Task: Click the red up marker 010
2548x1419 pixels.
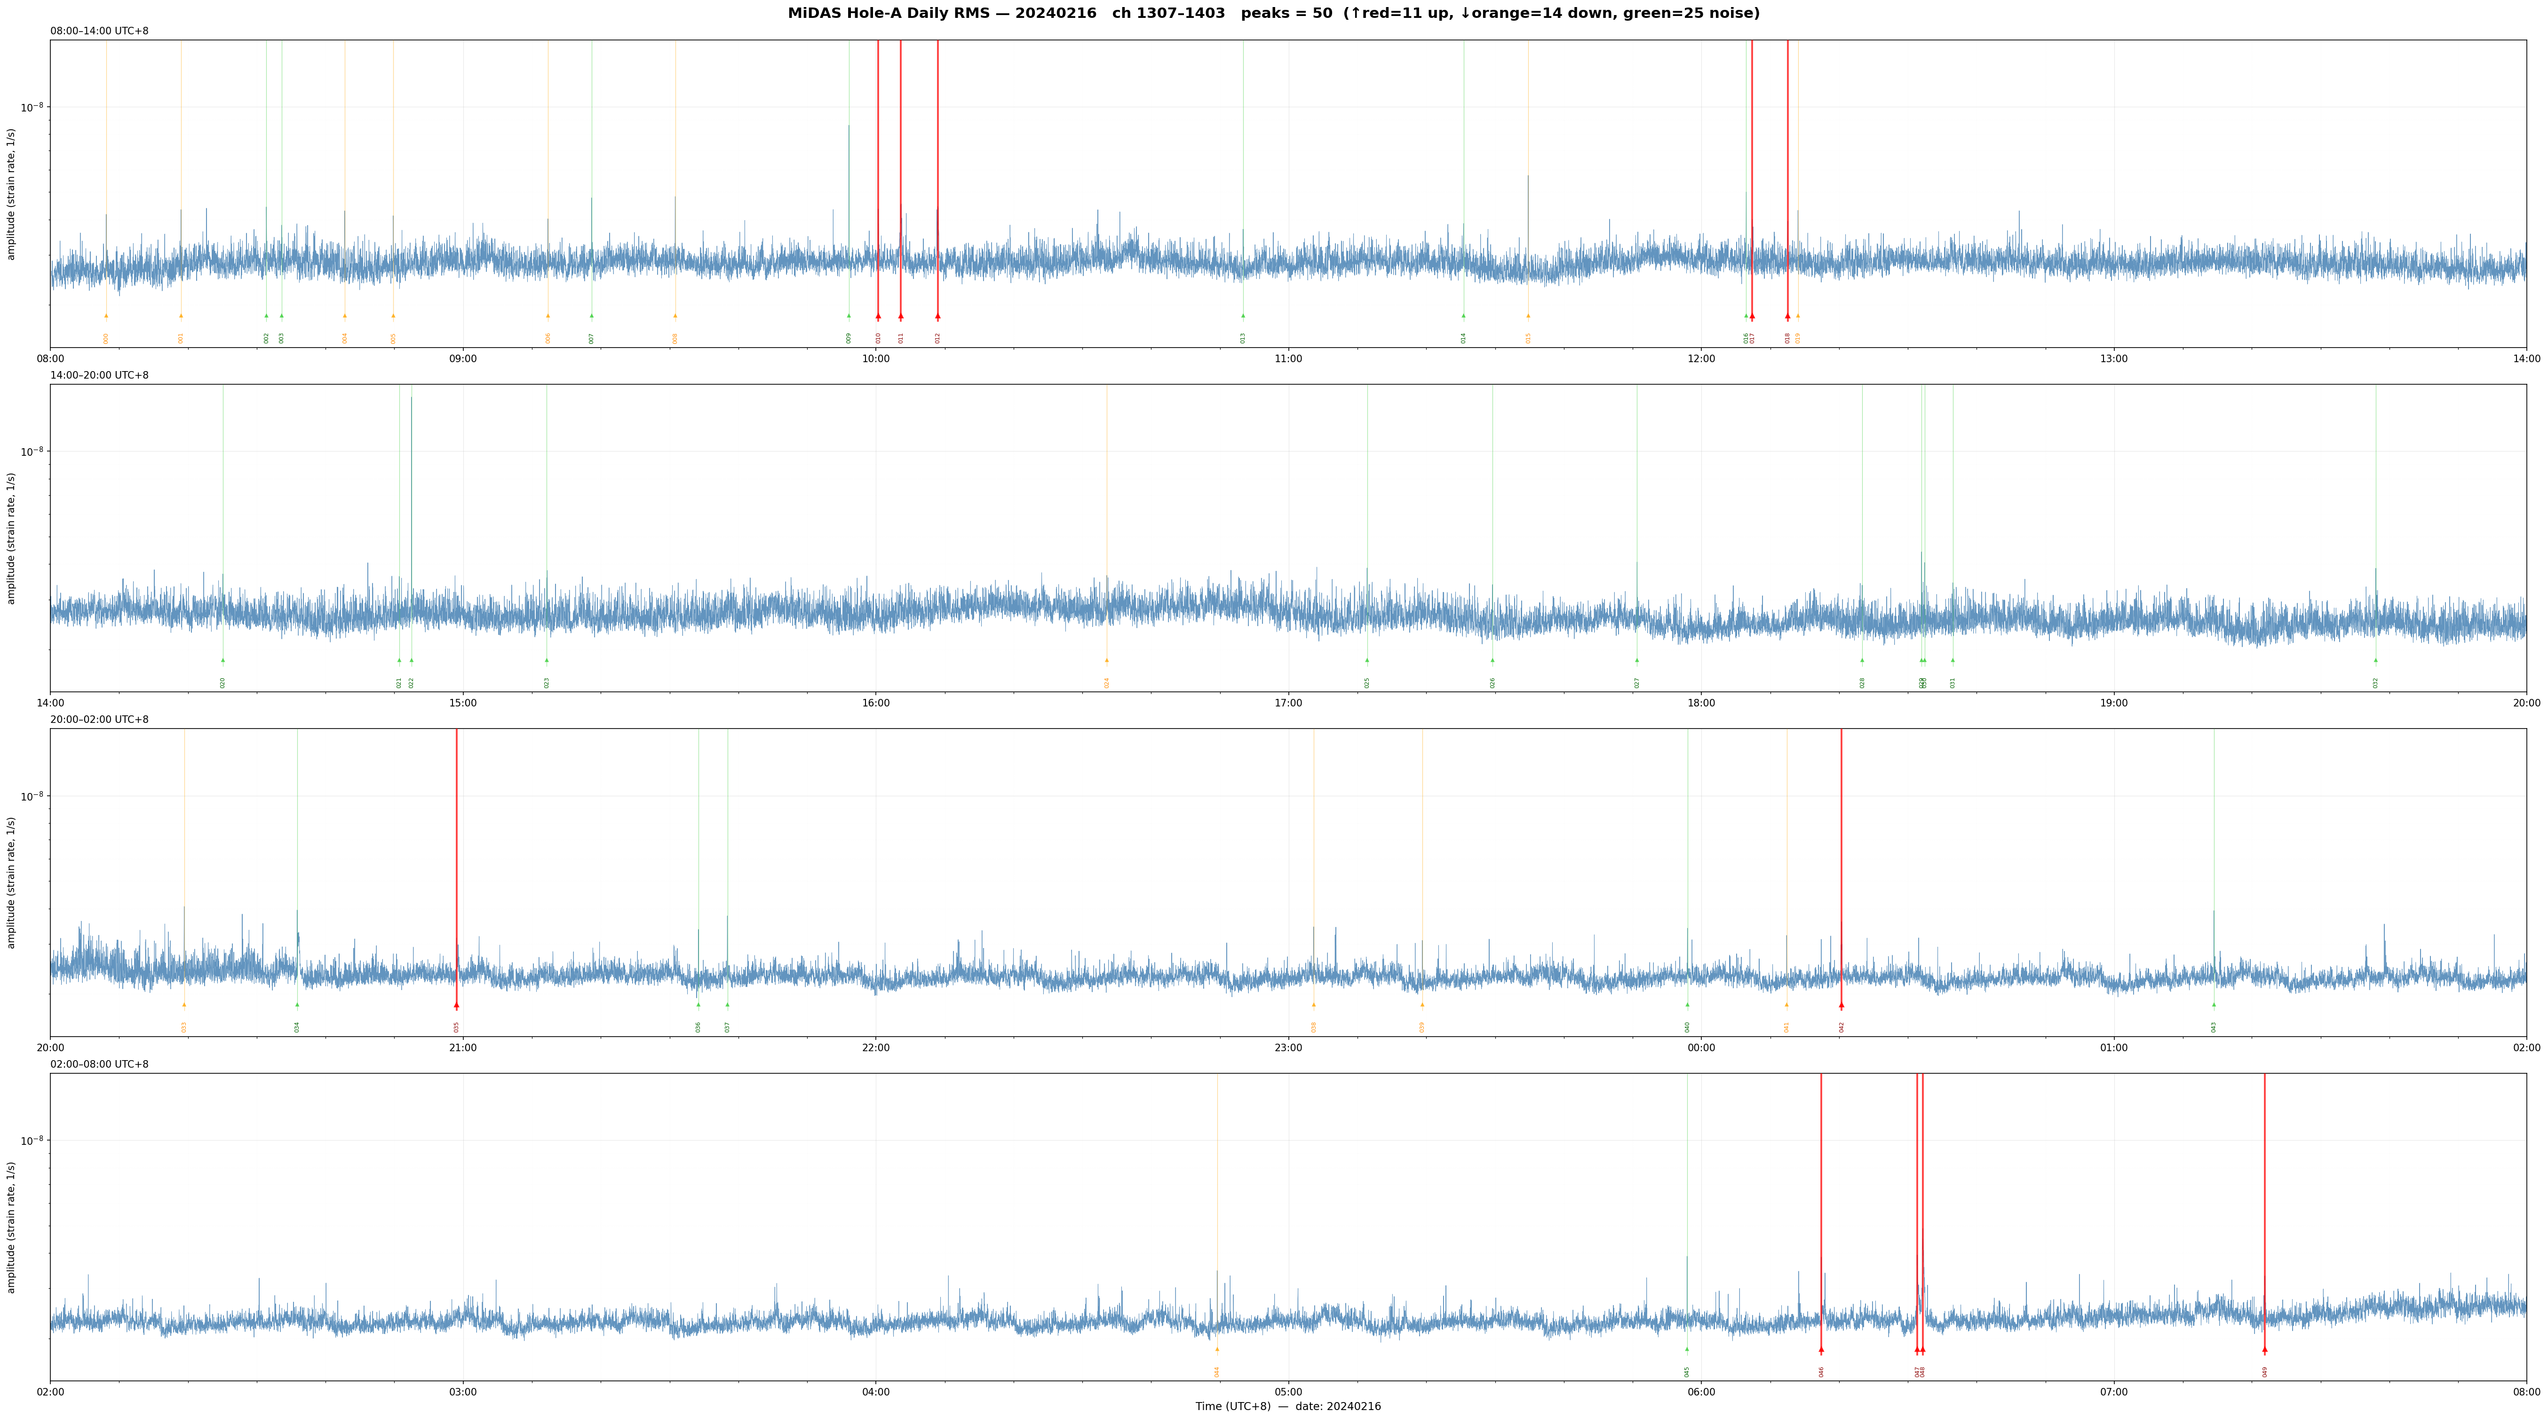Action: pyautogui.click(x=878, y=317)
